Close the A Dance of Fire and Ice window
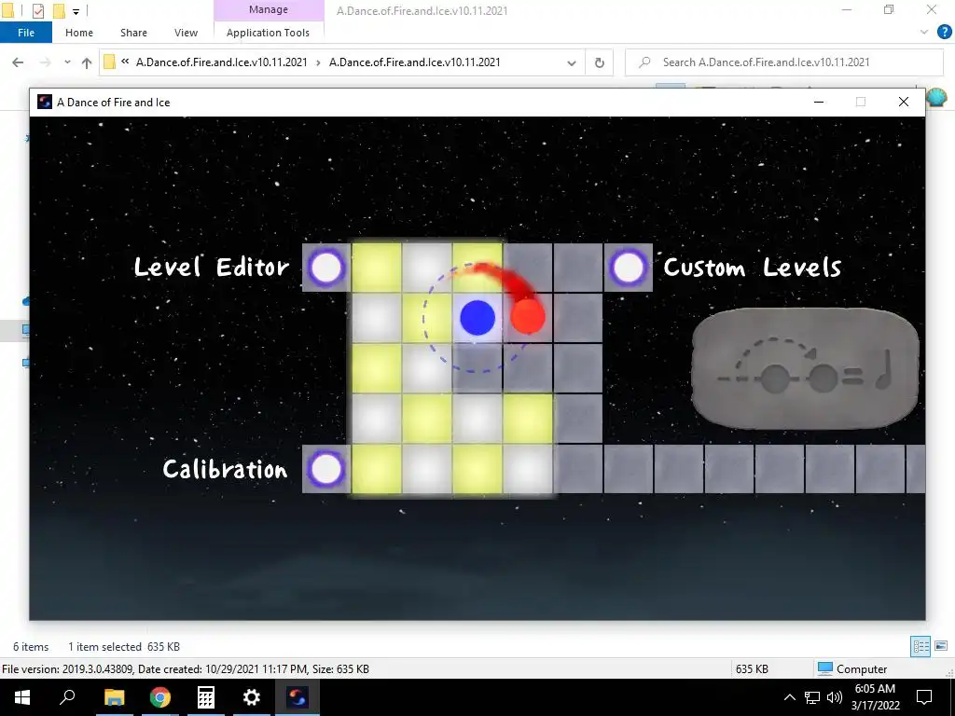 903,102
